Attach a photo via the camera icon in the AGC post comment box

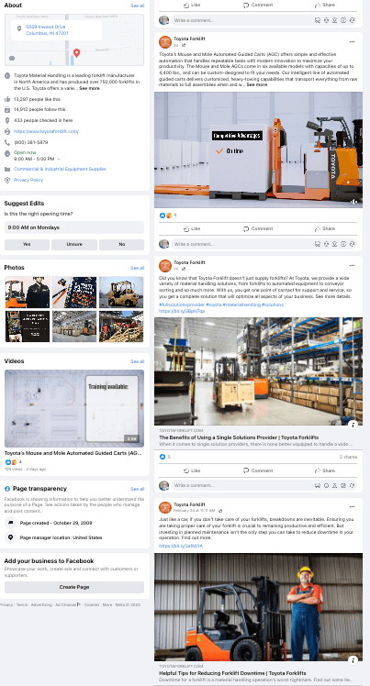335,244
